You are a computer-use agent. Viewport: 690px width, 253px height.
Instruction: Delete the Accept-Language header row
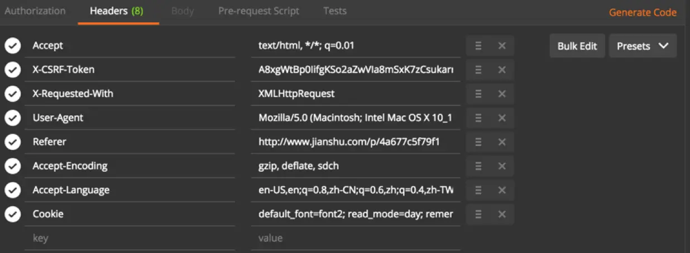click(x=502, y=190)
